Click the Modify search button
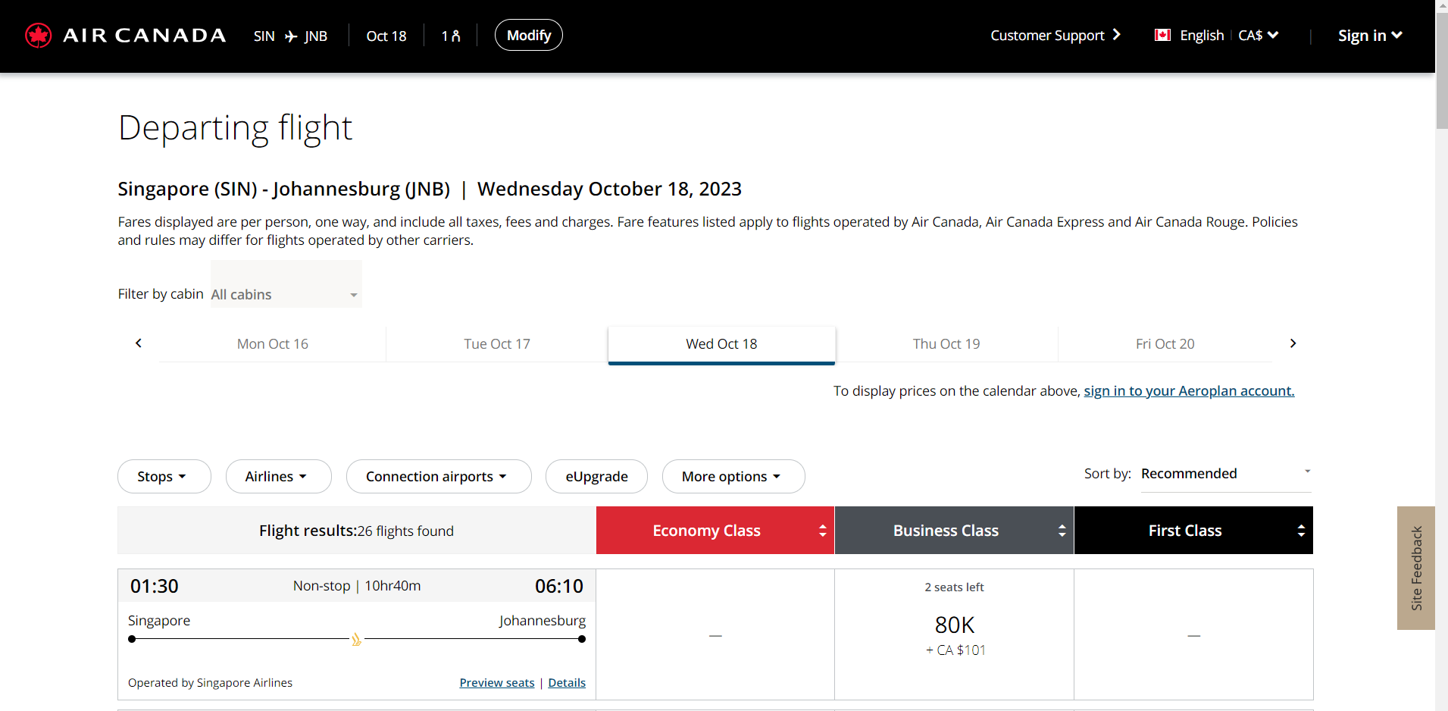 coord(528,36)
